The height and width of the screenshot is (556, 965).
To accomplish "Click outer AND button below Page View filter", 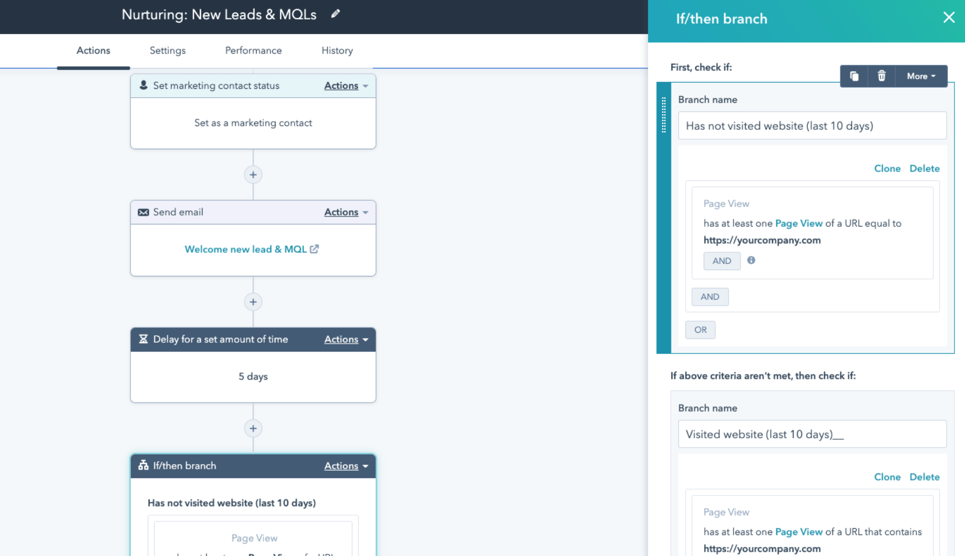I will [x=710, y=296].
